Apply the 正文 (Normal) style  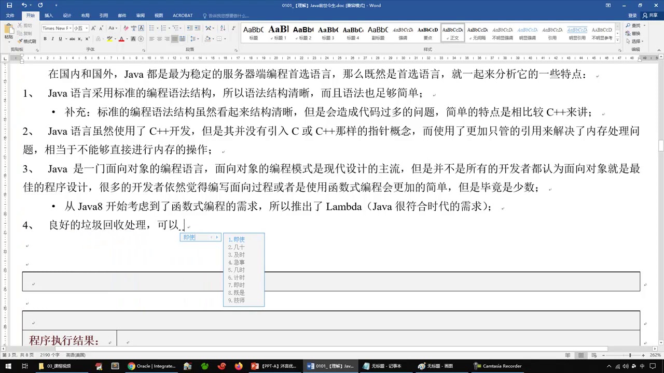pyautogui.click(x=453, y=33)
